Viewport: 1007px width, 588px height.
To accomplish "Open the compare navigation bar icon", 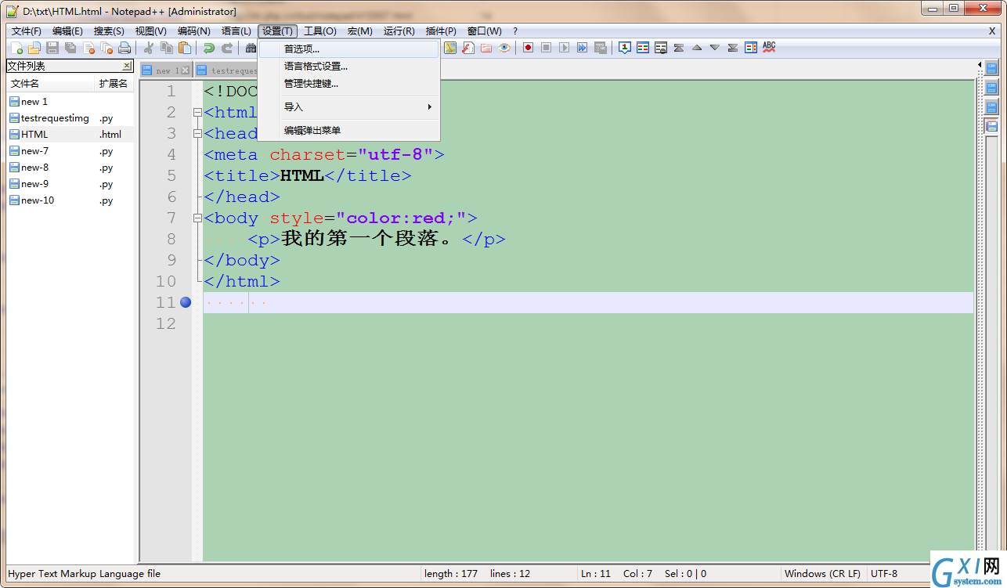I will coord(751,48).
